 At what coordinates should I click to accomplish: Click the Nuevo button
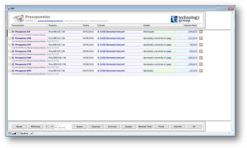pyautogui.click(x=79, y=127)
